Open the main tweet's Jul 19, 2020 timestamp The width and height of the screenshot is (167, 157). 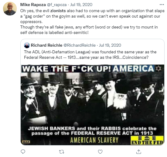click(81, 5)
